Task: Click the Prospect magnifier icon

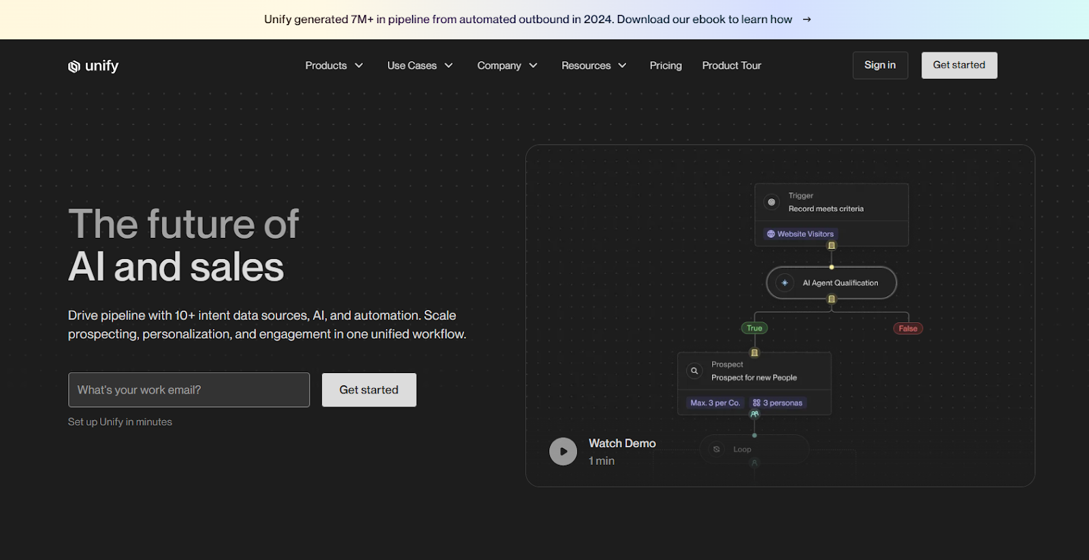Action: click(694, 370)
